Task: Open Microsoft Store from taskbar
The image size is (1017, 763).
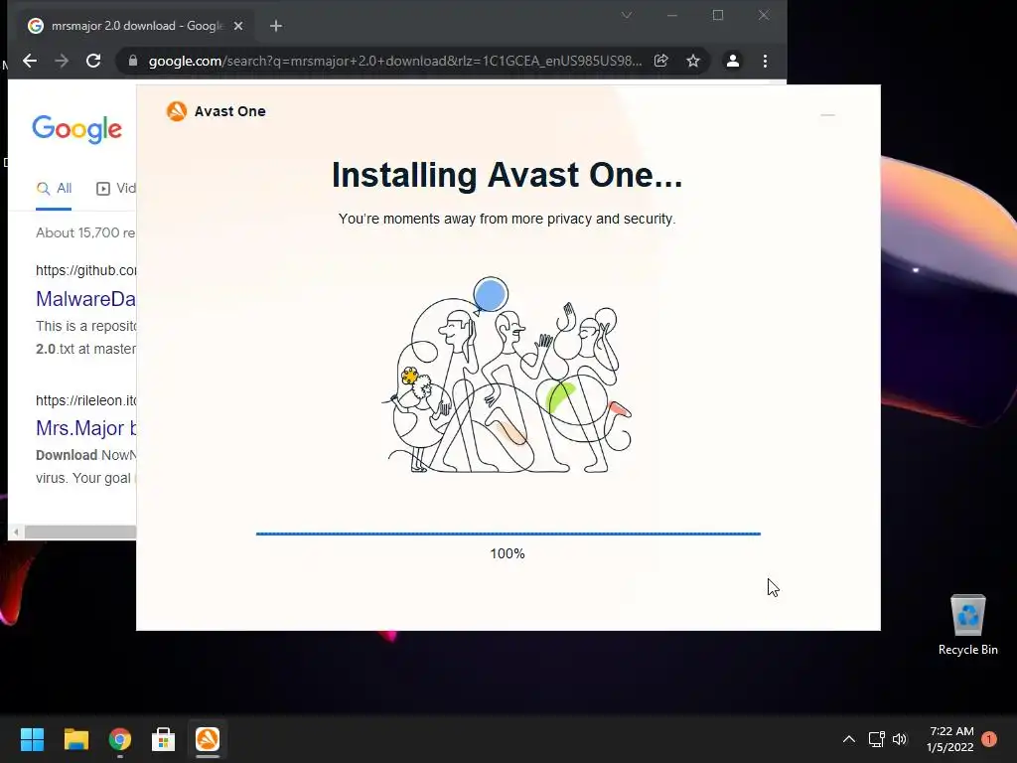Action: pos(164,739)
